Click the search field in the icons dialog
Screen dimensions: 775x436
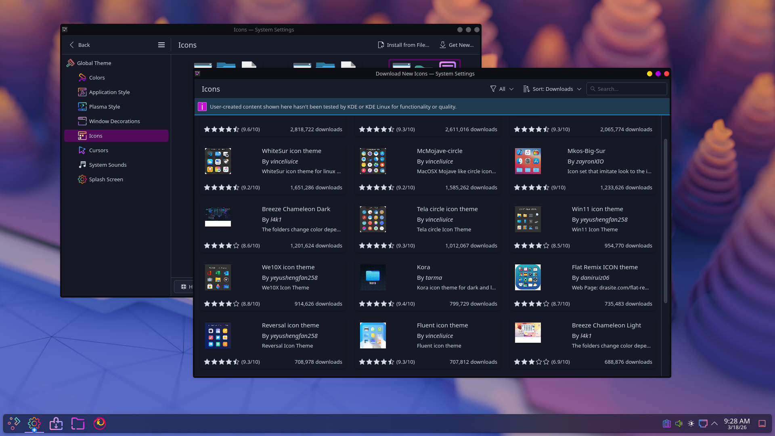pyautogui.click(x=626, y=89)
